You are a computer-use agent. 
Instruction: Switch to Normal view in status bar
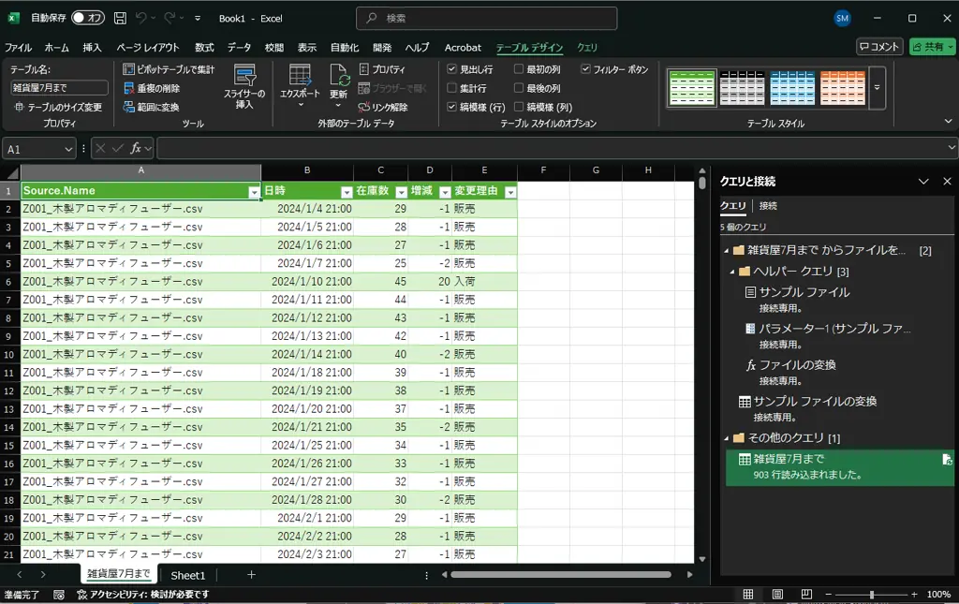(748, 595)
